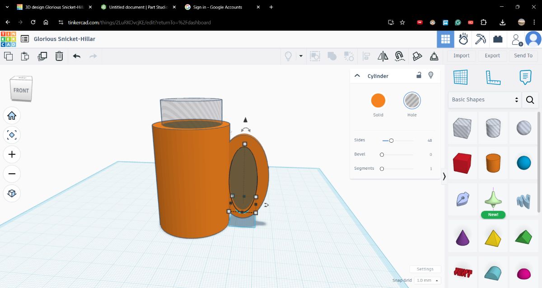Collapse the Cylinder properties panel
542x288 pixels.
(x=357, y=75)
